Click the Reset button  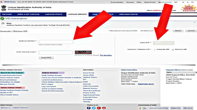[x=178, y=31]
